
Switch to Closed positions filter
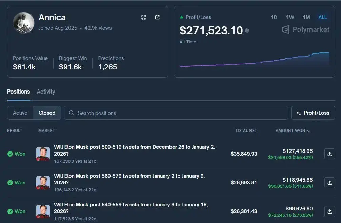(x=47, y=113)
